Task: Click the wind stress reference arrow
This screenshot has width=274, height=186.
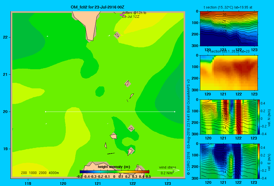Action: [x=168, y=170]
